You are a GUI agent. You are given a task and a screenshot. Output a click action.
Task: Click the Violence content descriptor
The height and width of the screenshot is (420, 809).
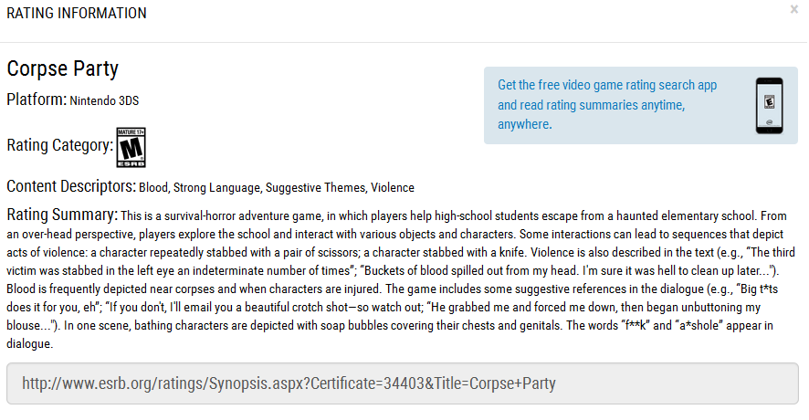(393, 188)
